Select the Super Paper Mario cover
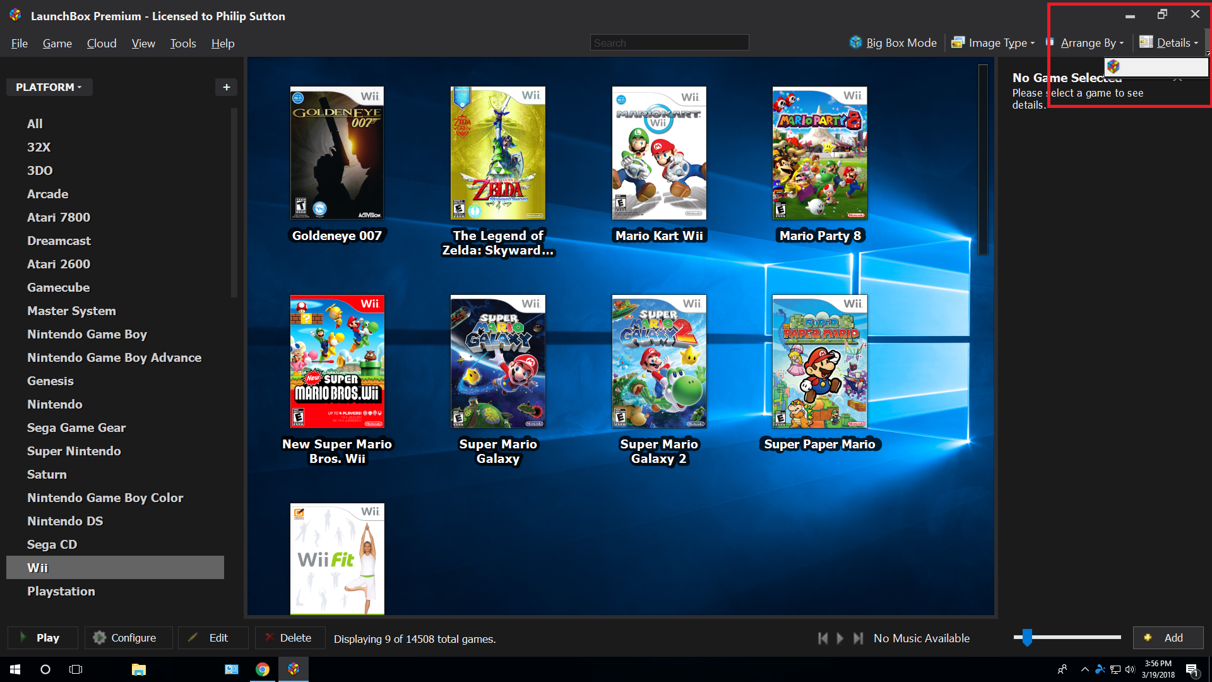This screenshot has width=1212, height=682. coord(820,362)
